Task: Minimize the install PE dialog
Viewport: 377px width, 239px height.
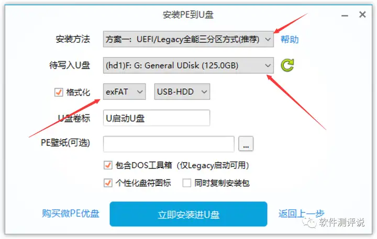Action: click(x=345, y=16)
